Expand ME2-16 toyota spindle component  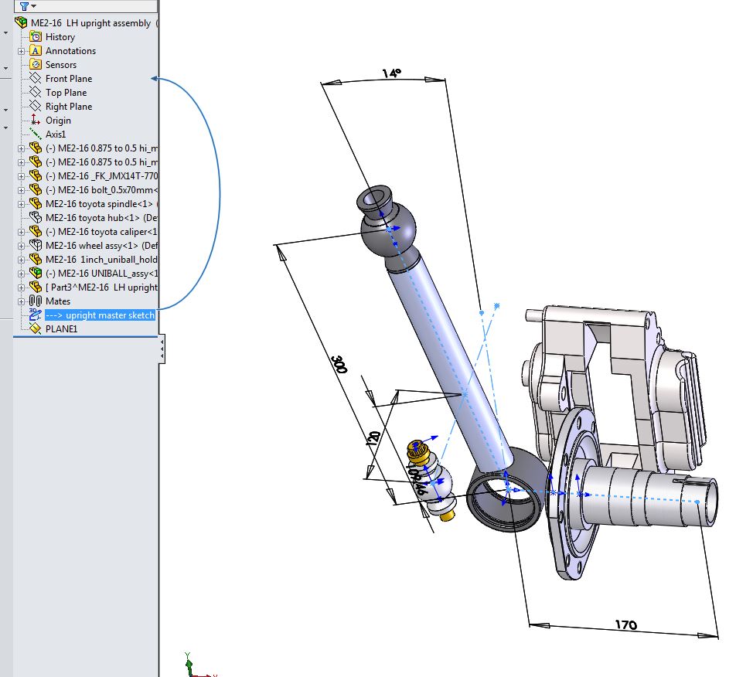tap(22, 204)
